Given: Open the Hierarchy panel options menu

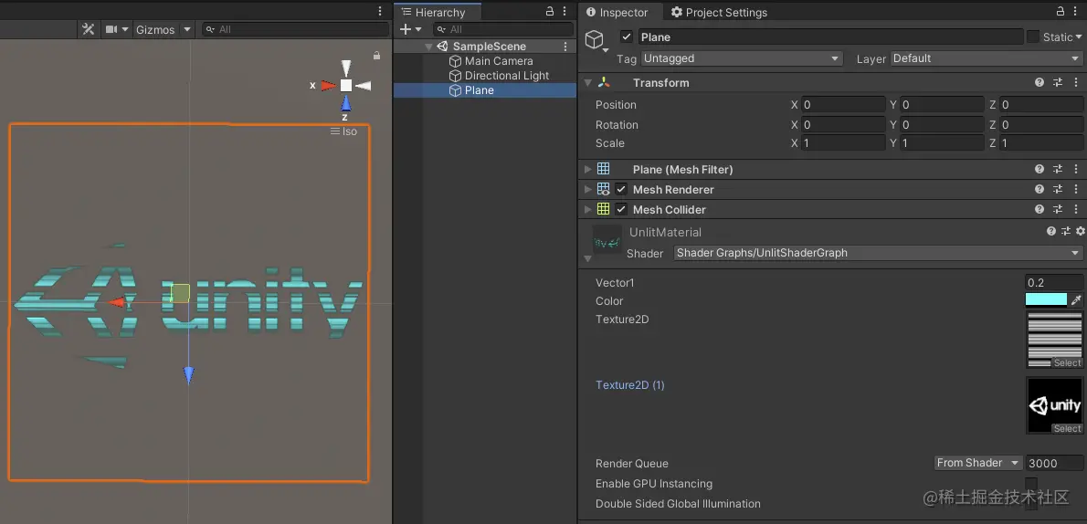Looking at the screenshot, I should click(566, 11).
